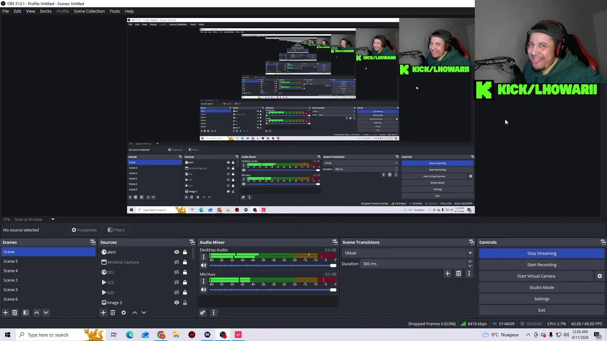Move source up arrow in Sources panel

[134, 313]
